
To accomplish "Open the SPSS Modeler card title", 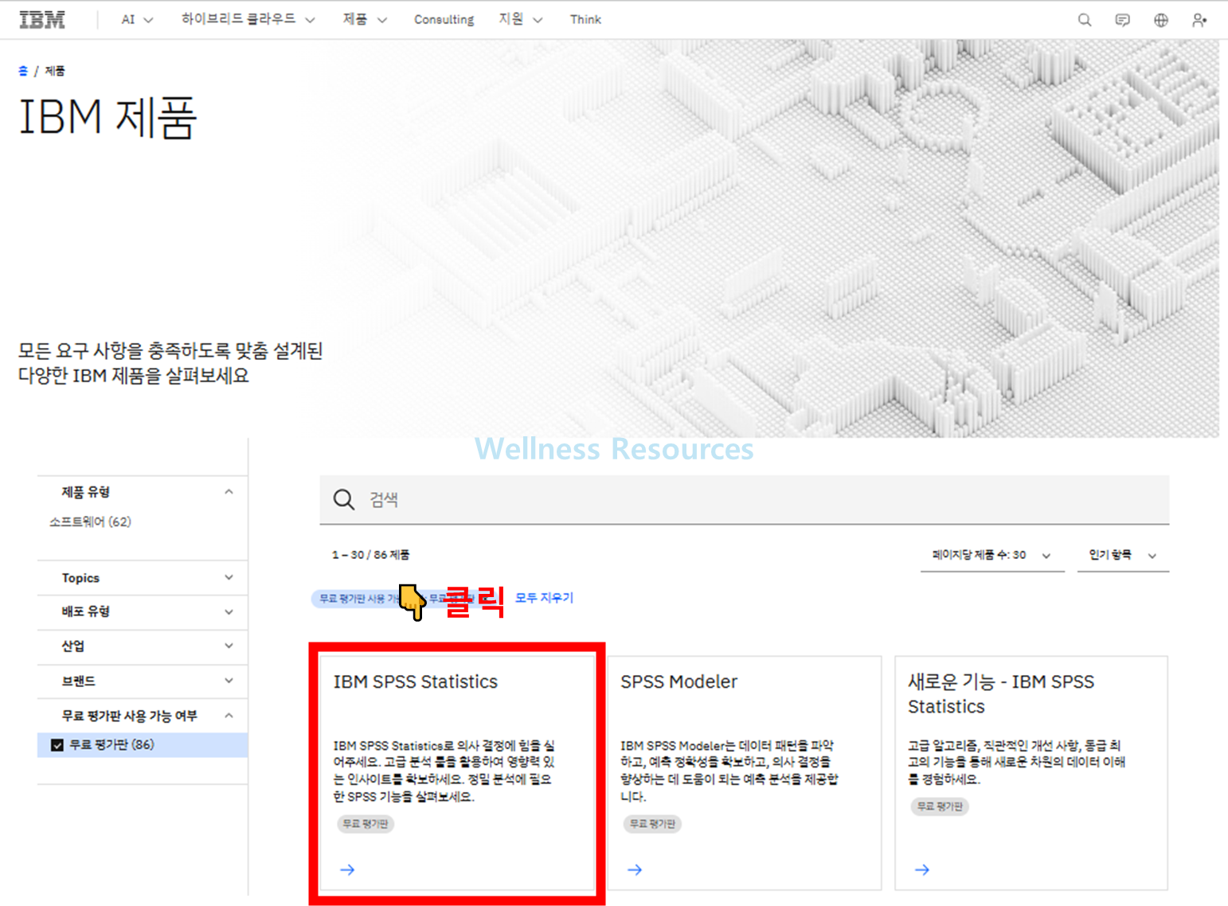I will coord(679,681).
